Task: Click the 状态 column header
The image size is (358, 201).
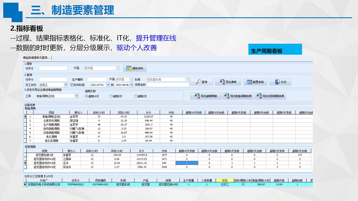Action: [225, 180]
